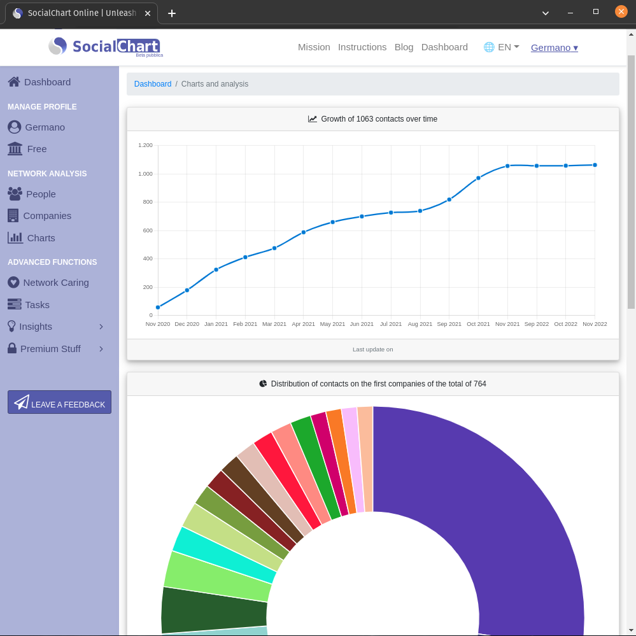
Task: Click the Dashboard home icon in sidebar
Action: pos(14,82)
